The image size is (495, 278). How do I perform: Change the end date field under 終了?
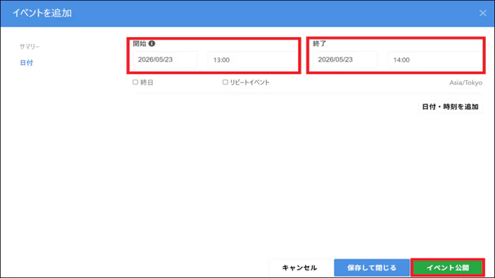tap(345, 59)
